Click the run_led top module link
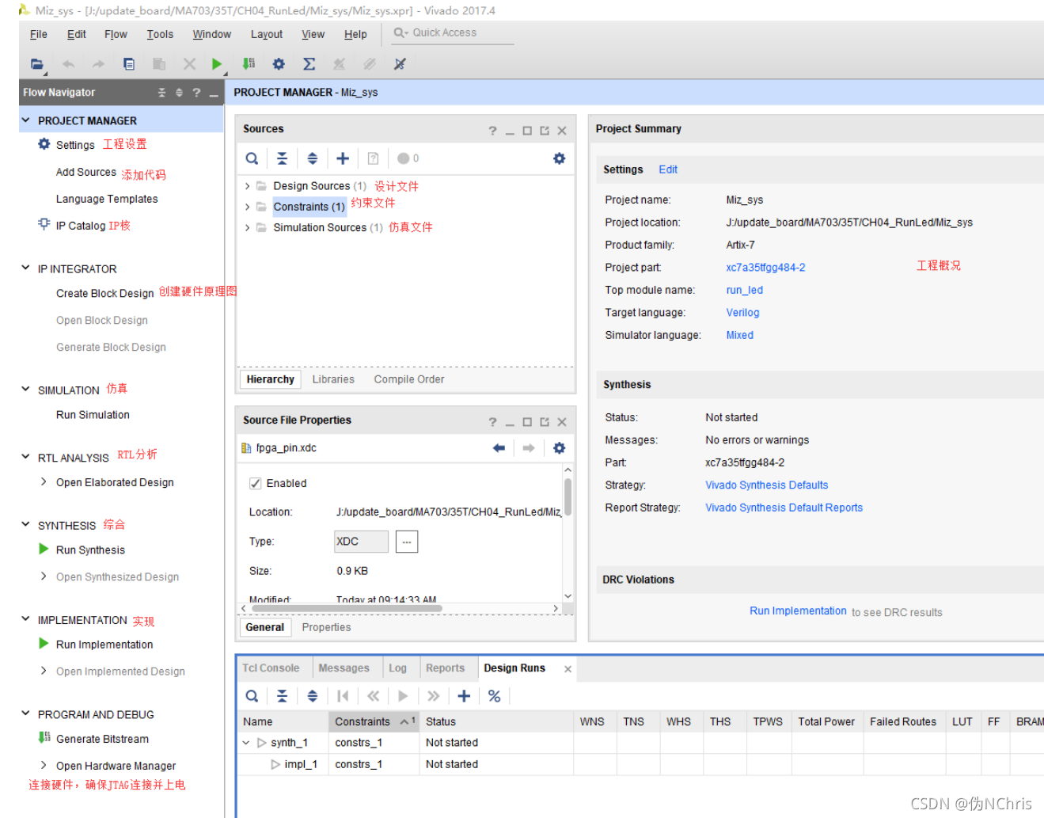The width and height of the screenshot is (1044, 818). pos(745,290)
